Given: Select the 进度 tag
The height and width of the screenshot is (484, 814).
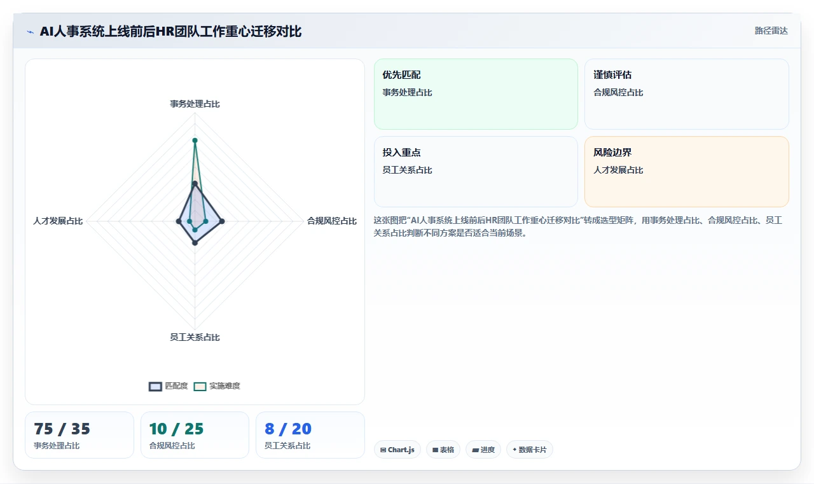Looking at the screenshot, I should tap(483, 450).
